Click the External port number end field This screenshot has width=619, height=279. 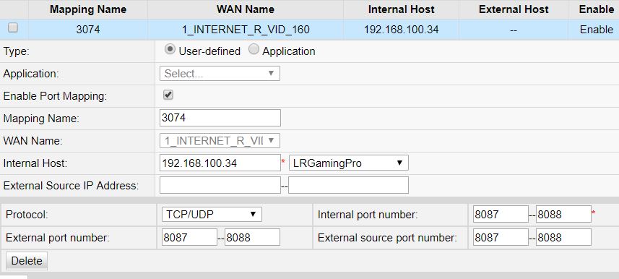pos(252,237)
